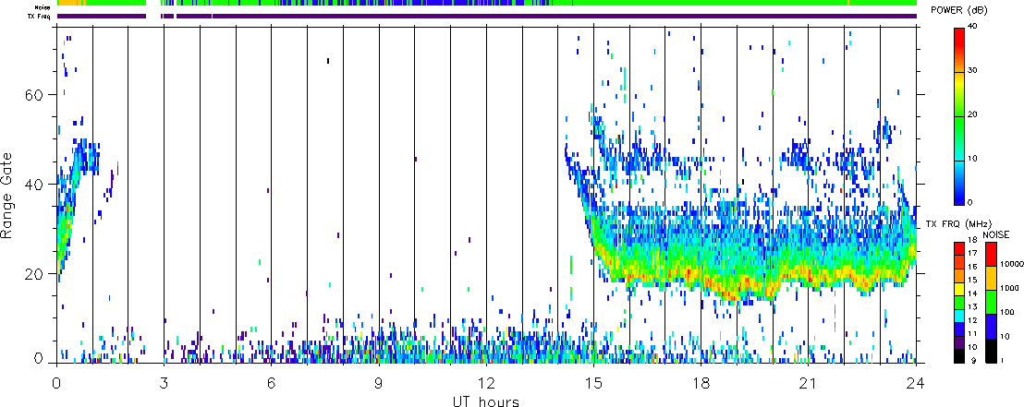The height and width of the screenshot is (407, 1024).
Task: Click the 11 label on the TX FRQ legend
Action: (972, 334)
